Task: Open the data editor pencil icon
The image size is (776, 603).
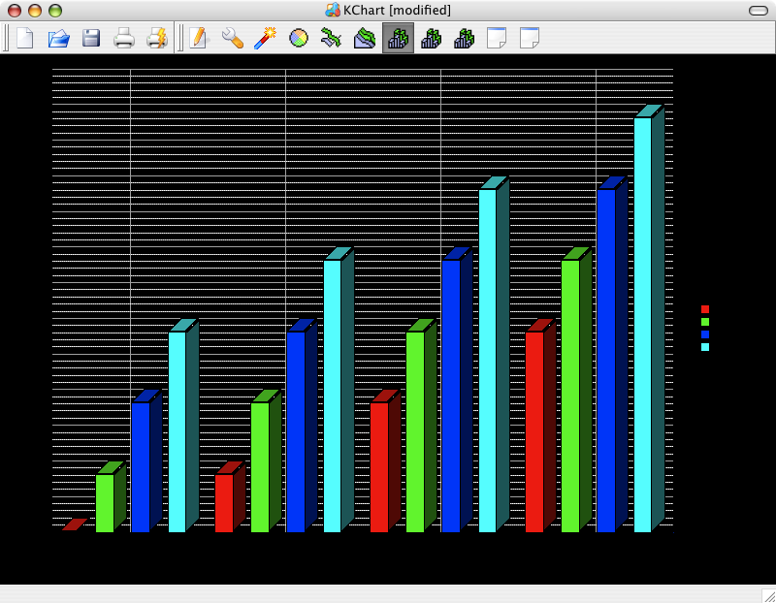Action: click(x=199, y=38)
